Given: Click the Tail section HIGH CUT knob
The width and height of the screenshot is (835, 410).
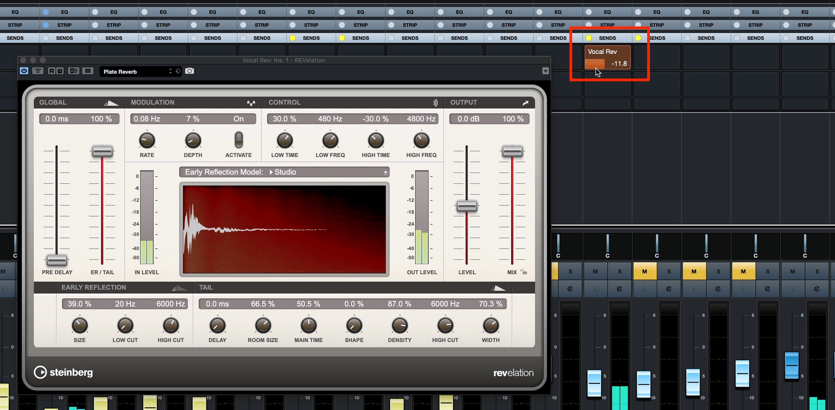Looking at the screenshot, I should (445, 325).
